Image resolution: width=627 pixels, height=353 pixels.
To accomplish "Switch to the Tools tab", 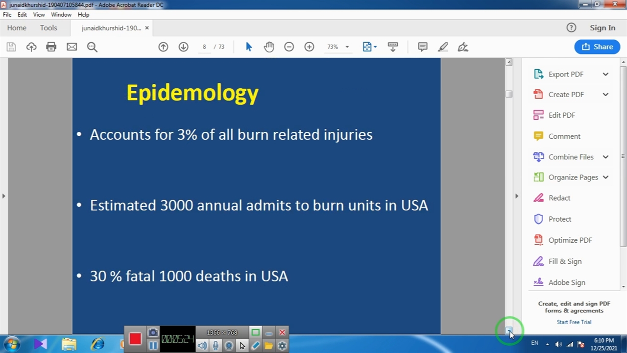I will [x=48, y=28].
